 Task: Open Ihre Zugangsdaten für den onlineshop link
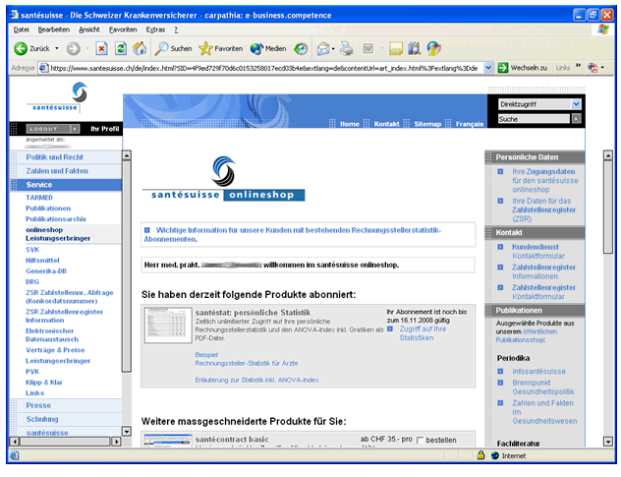pos(545,180)
